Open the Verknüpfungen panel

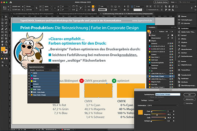coord(185,20)
